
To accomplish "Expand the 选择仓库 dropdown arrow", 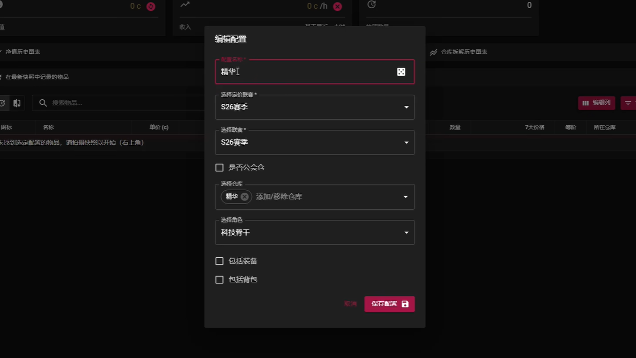I will tap(406, 197).
